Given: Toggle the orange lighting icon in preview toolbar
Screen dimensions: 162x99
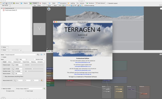Looking at the screenshot, I should (67, 5).
